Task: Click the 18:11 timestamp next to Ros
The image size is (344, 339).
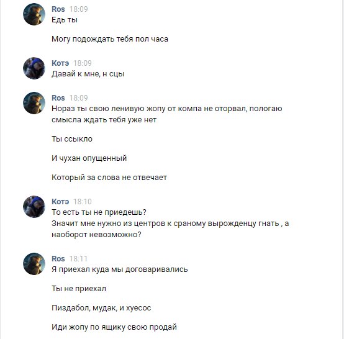Action: [78, 259]
